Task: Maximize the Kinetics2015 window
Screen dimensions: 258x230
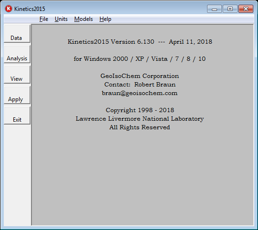Action: click(x=230, y=9)
